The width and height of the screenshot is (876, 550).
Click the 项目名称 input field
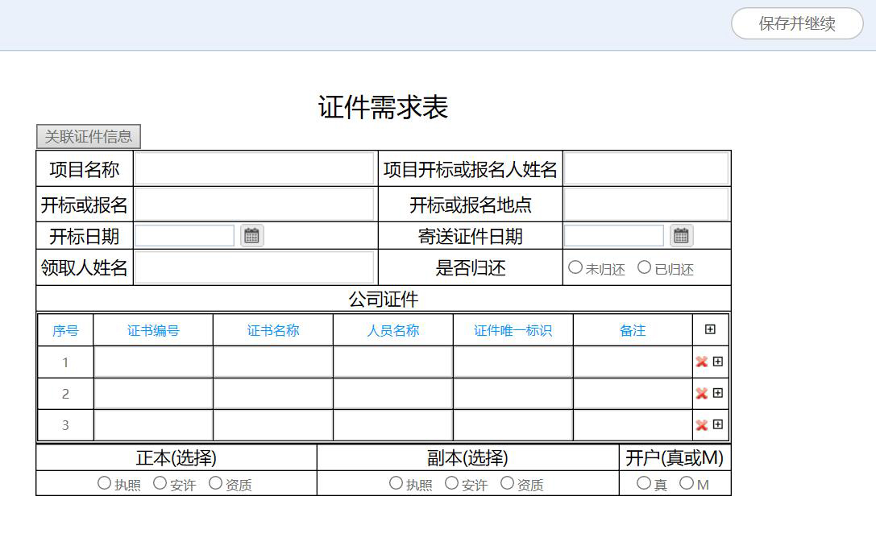(254, 169)
